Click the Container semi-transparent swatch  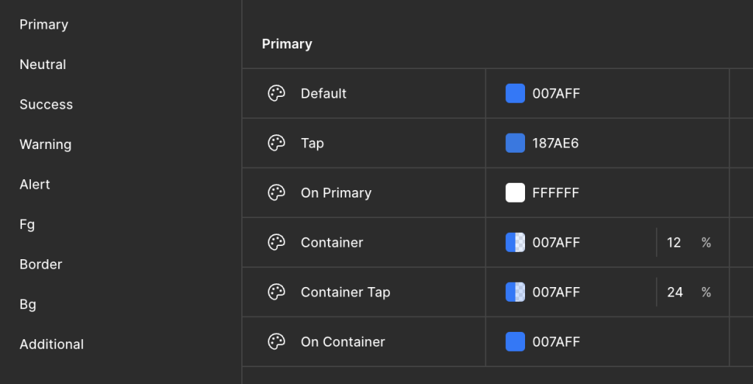pyautogui.click(x=515, y=242)
